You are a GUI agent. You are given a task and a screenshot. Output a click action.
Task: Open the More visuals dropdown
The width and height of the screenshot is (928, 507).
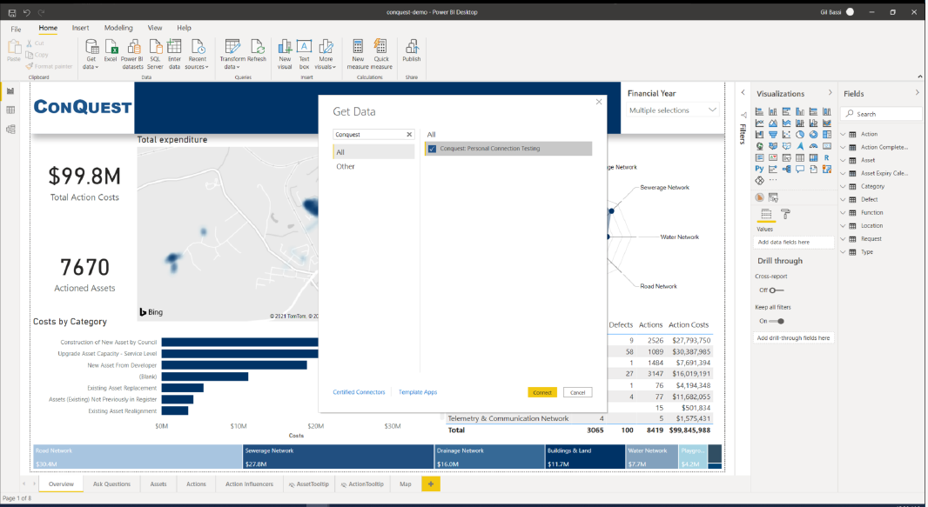click(326, 55)
